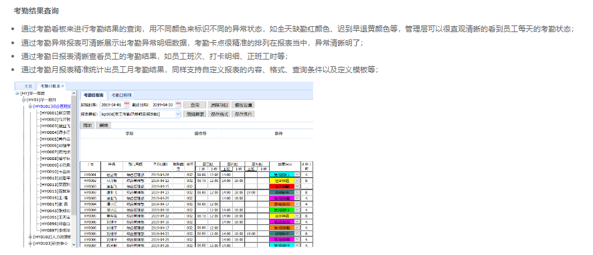Select employee [HY0009] in the tree
The width and height of the screenshot is (593, 255).
pos(55,165)
